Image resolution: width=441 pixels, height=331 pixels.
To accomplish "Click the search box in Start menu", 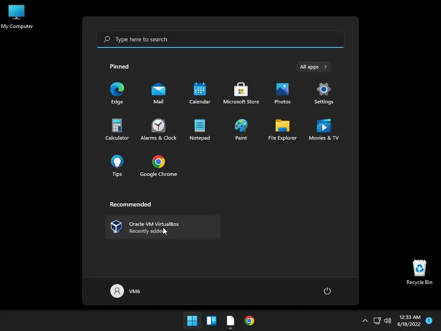I will [220, 39].
